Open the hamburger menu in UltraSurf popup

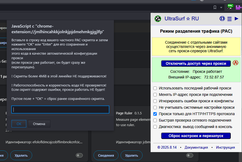tap(229, 19)
